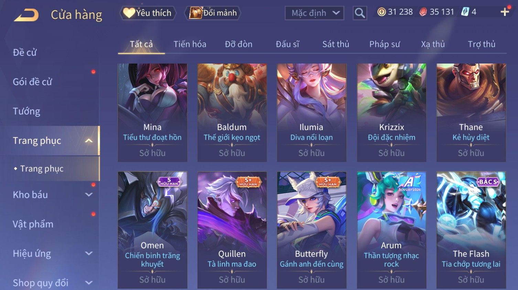Open the Mặc định sort dropdown

(314, 13)
